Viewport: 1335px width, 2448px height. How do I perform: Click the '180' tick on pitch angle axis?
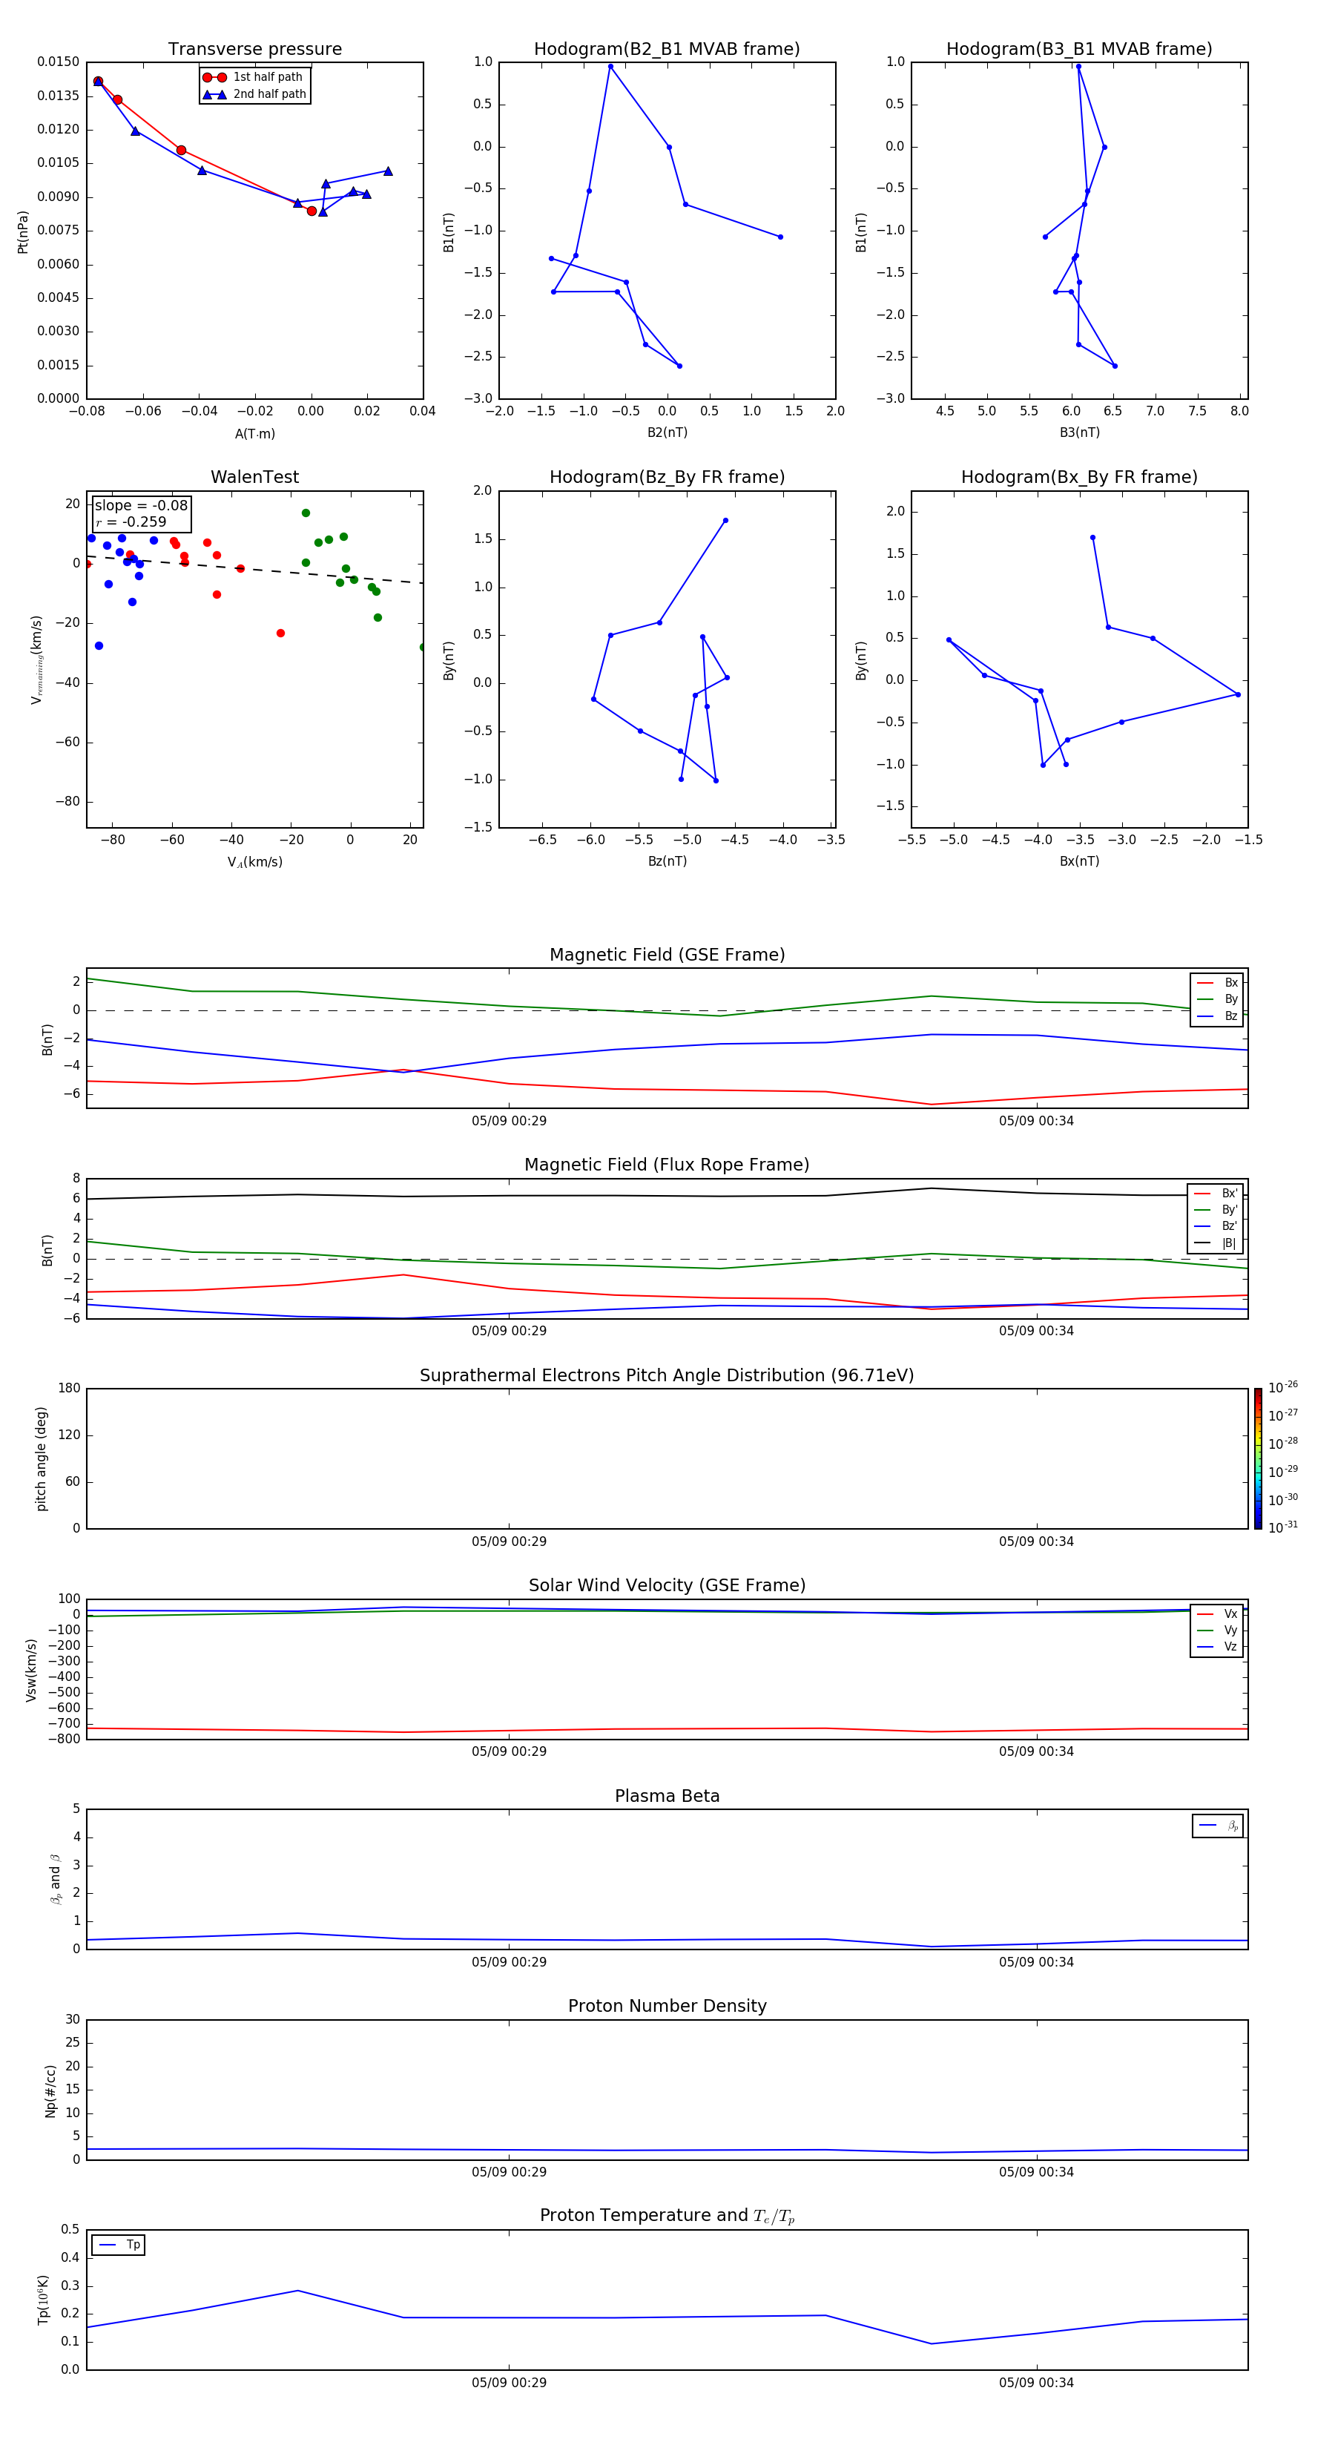pos(68,1389)
